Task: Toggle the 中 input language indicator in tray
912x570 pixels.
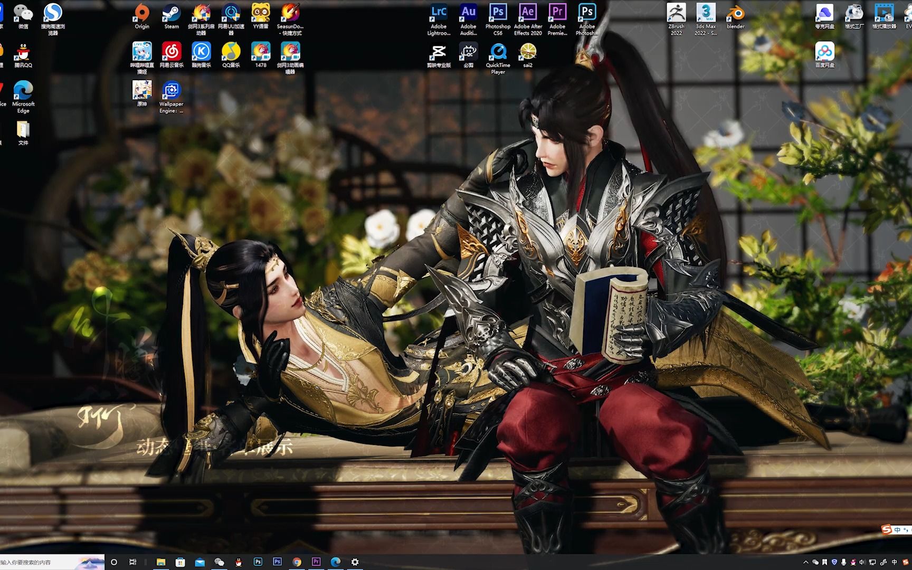Action: click(x=894, y=562)
